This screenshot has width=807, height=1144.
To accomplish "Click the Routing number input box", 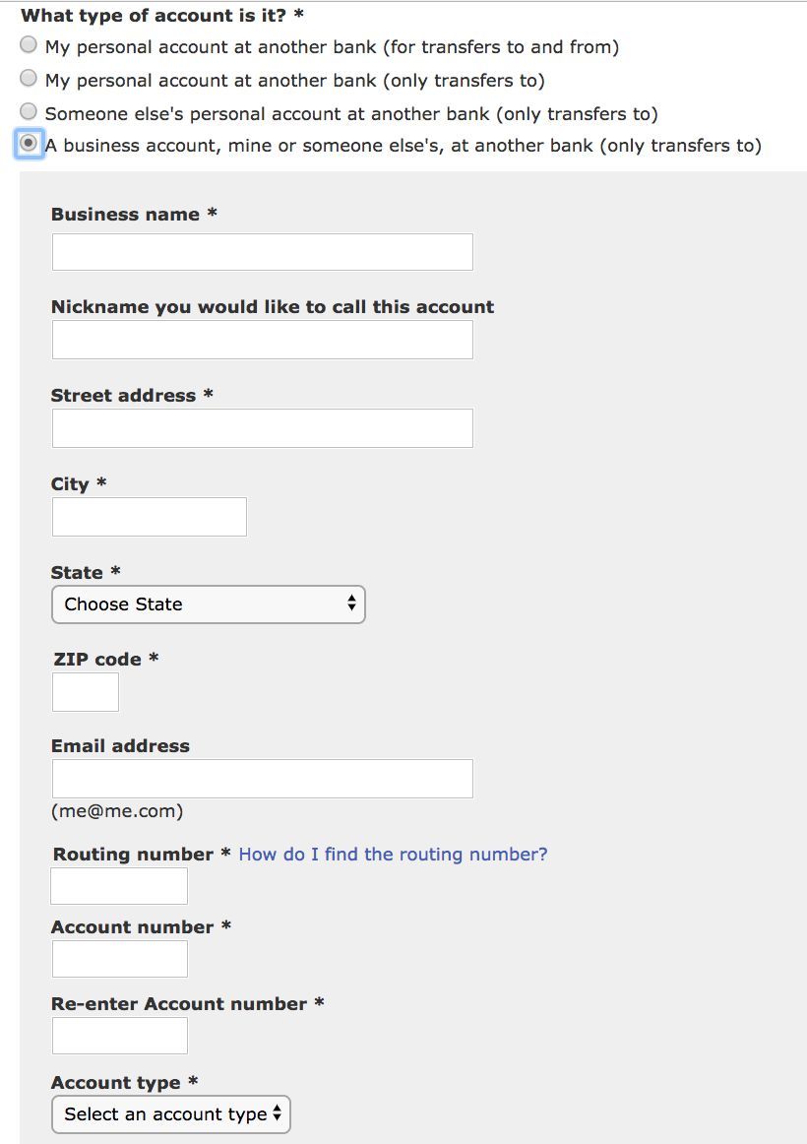I will coord(119,886).
